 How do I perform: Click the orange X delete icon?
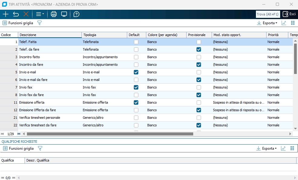pos(26,14)
